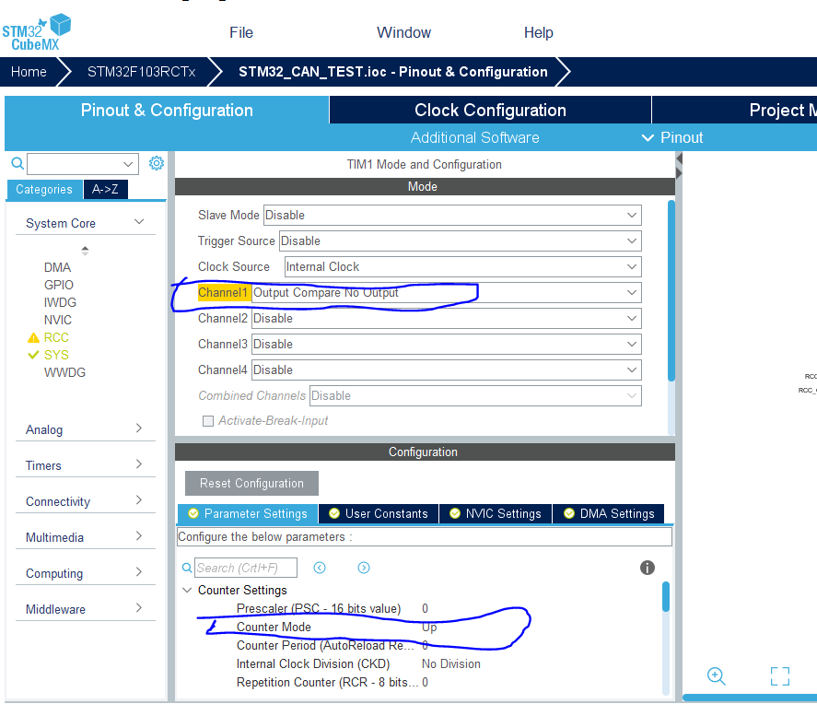
Task: Open the File menu
Action: 241,32
